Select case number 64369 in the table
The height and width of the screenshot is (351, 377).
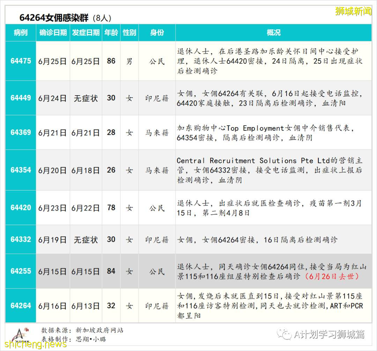tap(20, 132)
